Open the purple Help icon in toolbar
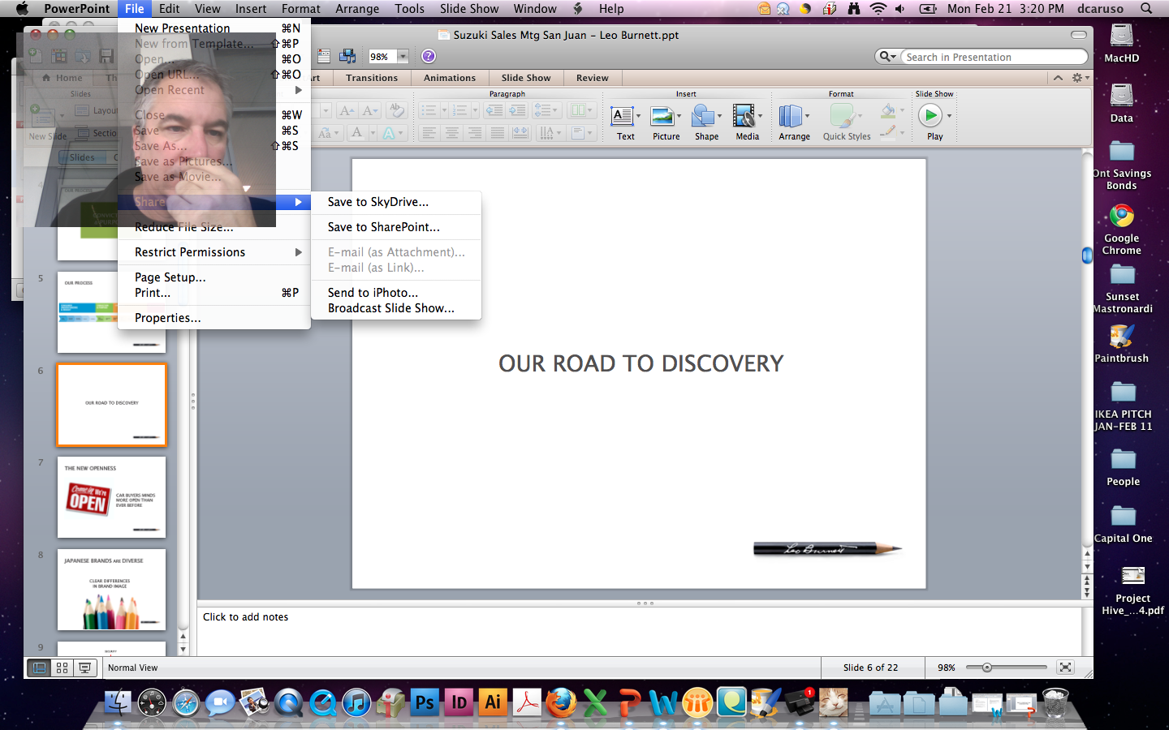Image resolution: width=1169 pixels, height=730 pixels. (x=429, y=56)
